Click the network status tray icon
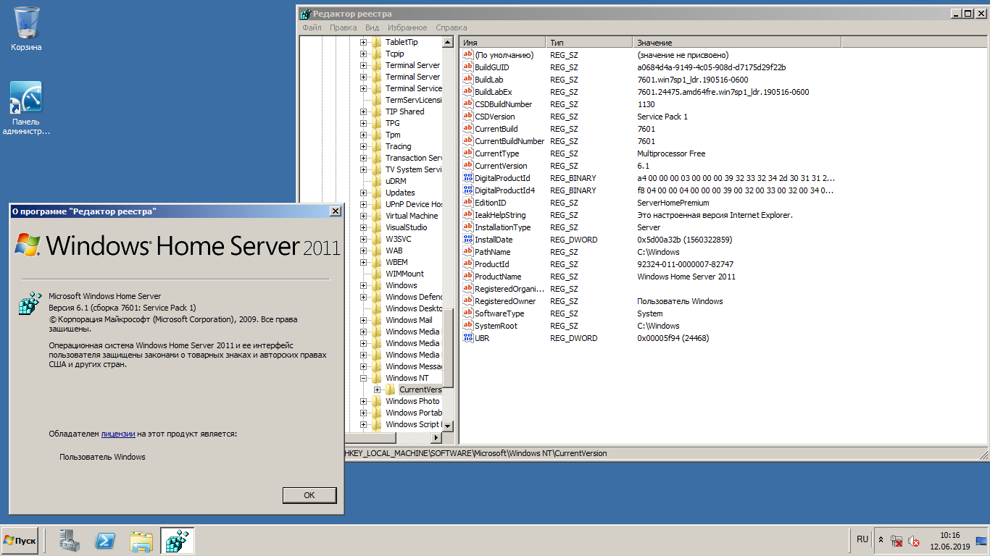The image size is (990, 556). click(897, 541)
